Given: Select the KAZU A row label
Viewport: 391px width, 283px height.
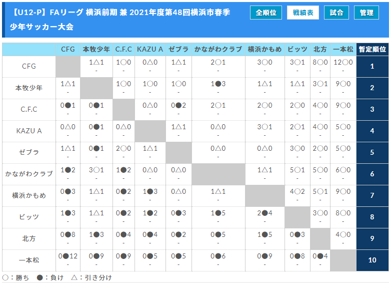Looking at the screenshot, I should click(x=29, y=131).
